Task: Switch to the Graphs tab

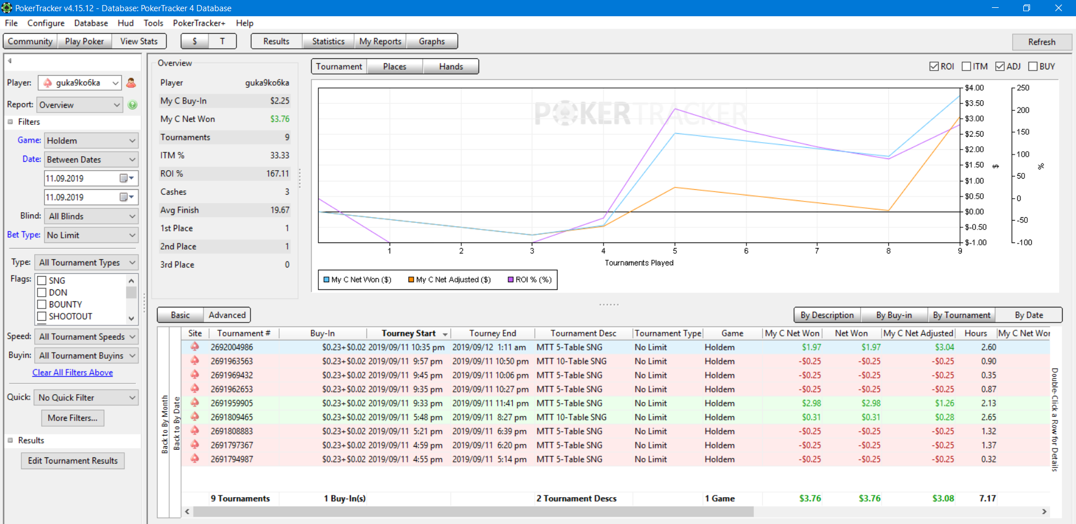Action: [x=432, y=41]
